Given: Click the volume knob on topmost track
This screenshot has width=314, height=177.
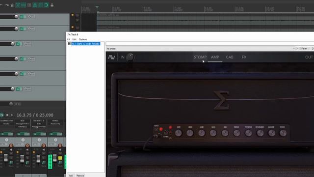Looking at the screenshot, I should 16,17.
